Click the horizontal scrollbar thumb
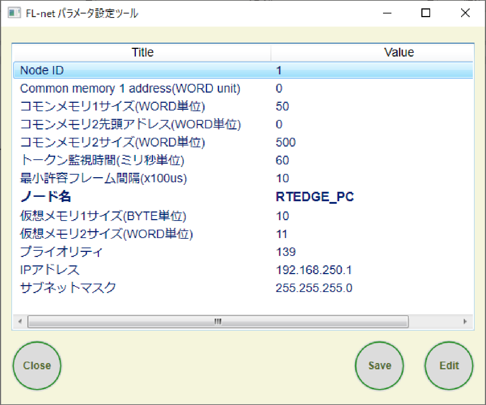This screenshot has width=486, height=405. point(218,322)
